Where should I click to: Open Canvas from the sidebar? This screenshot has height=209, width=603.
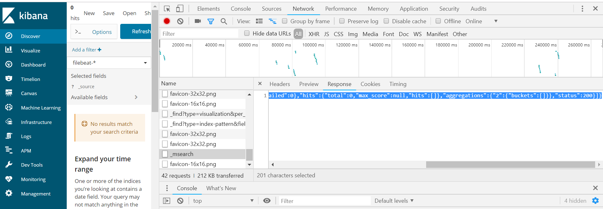tap(33, 93)
